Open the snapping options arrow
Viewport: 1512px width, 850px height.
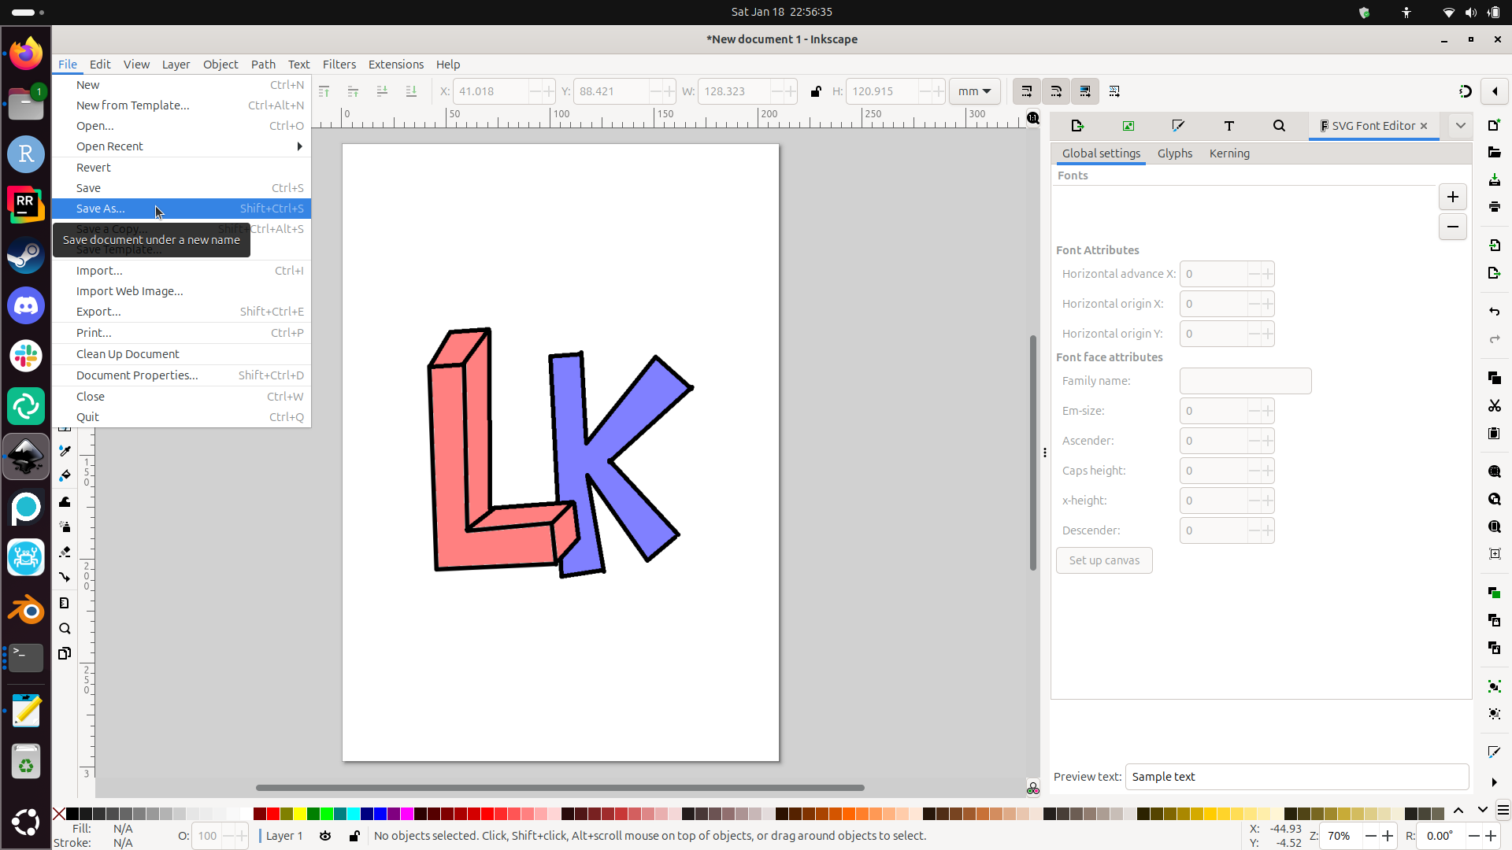coord(1495,91)
